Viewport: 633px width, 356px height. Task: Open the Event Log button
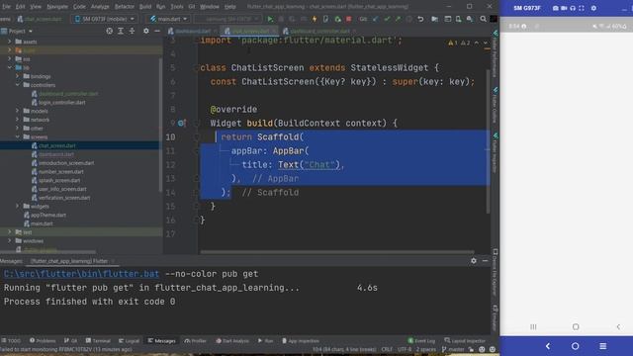[x=421, y=341]
